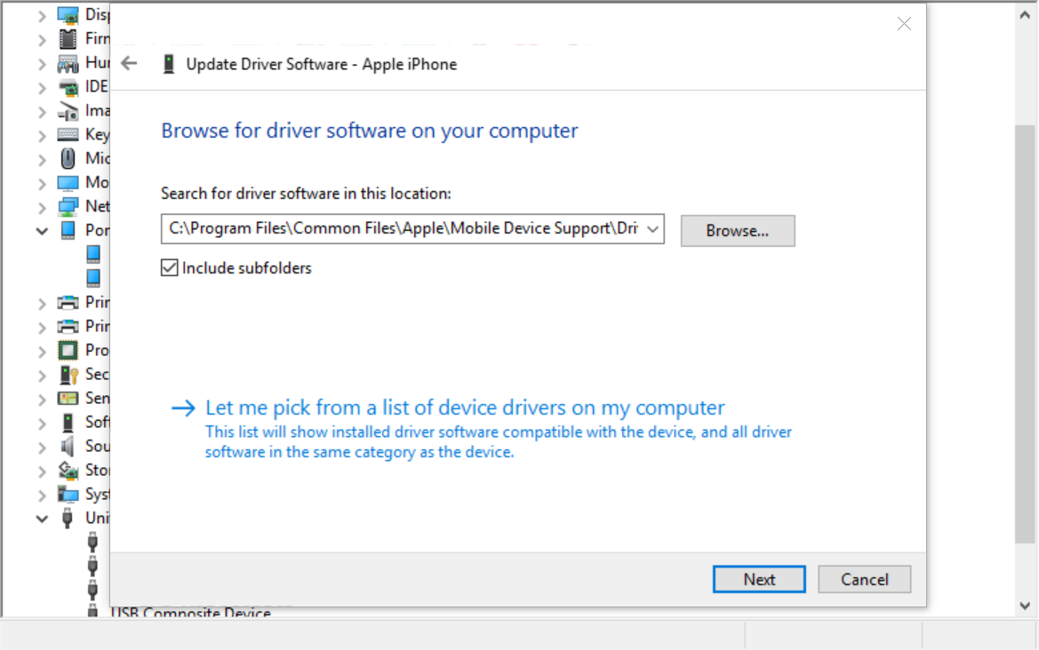Image resolution: width=1039 pixels, height=650 pixels.
Task: Expand the Sto tree node
Action: tap(42, 471)
